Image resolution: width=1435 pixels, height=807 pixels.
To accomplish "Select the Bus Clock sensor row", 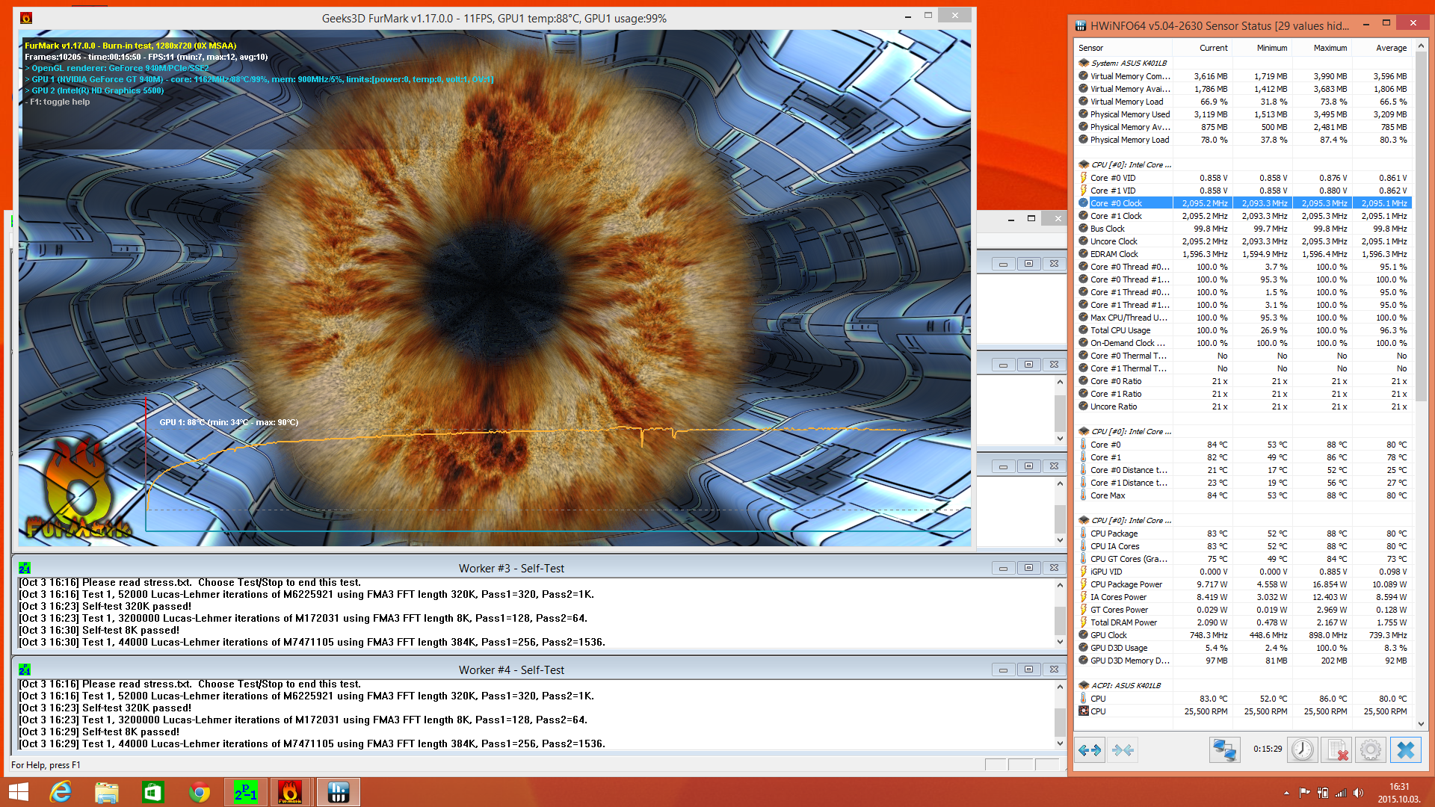I will (1244, 229).
